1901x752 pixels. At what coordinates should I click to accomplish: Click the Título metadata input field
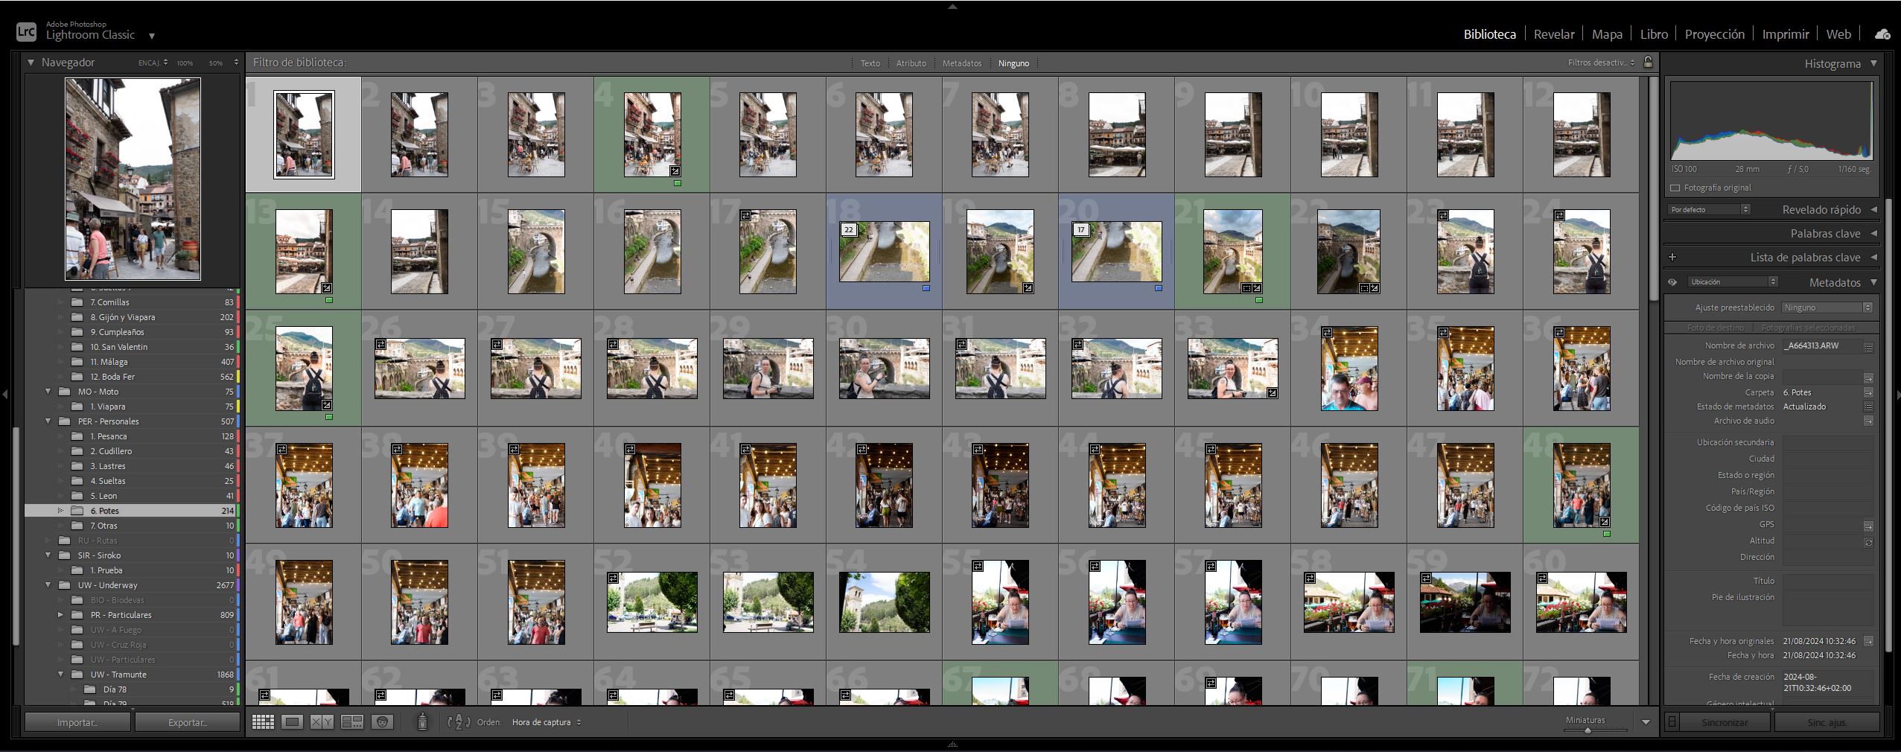pyautogui.click(x=1827, y=581)
